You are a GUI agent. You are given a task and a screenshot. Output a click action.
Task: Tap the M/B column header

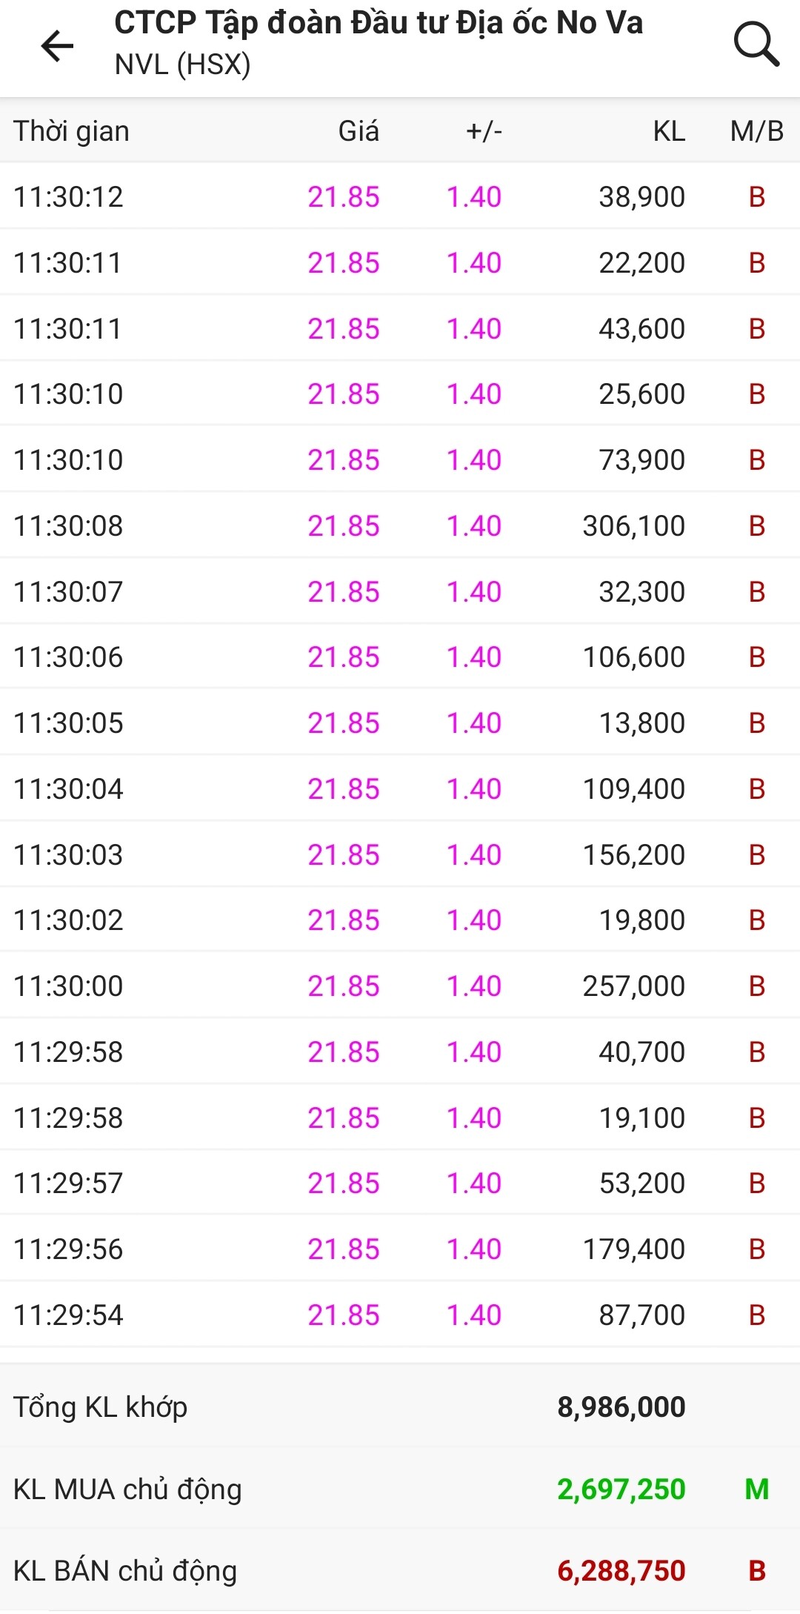pos(756,131)
